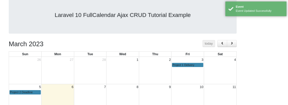This screenshot has width=288, height=105.
Task: Click February 26 greyed-out day cell
Action: coord(25,70)
